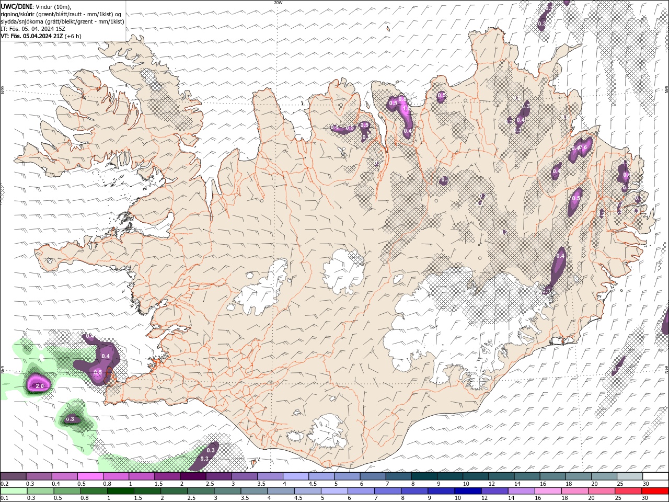Select the upper-row dark purple swatch at 2
Screen dimensions: 669x502
pos(193,476)
